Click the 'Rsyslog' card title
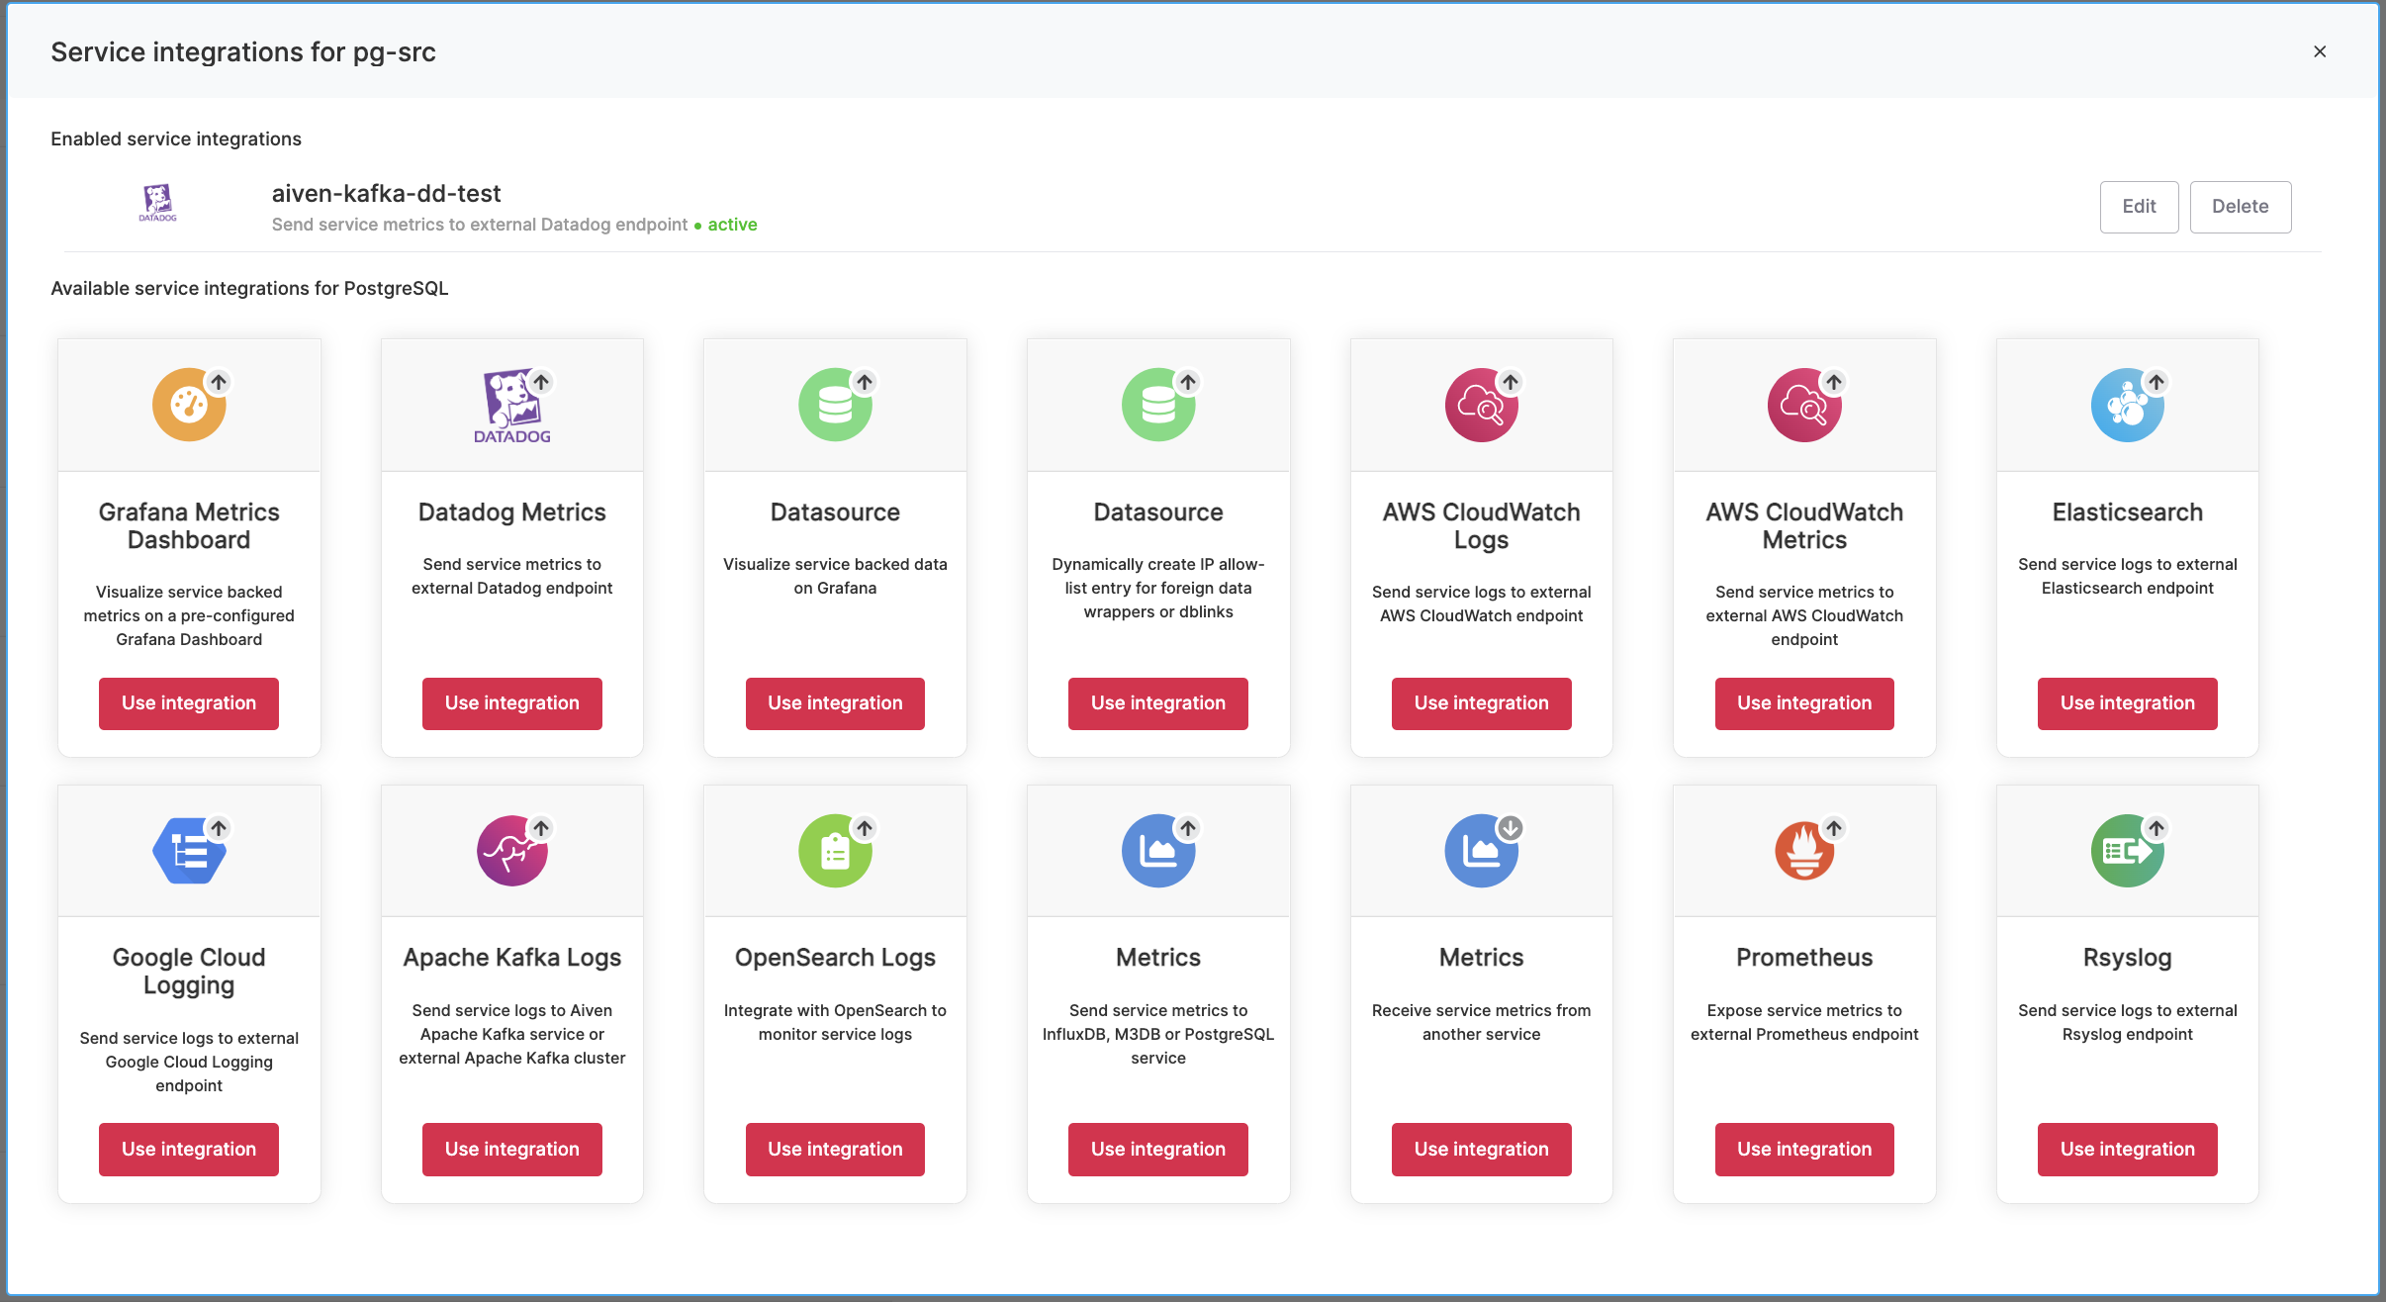The image size is (2386, 1302). point(2128,958)
